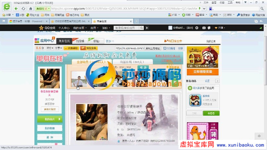Click the browser back arrow button
This screenshot has height=150, width=267.
coord(16,8)
